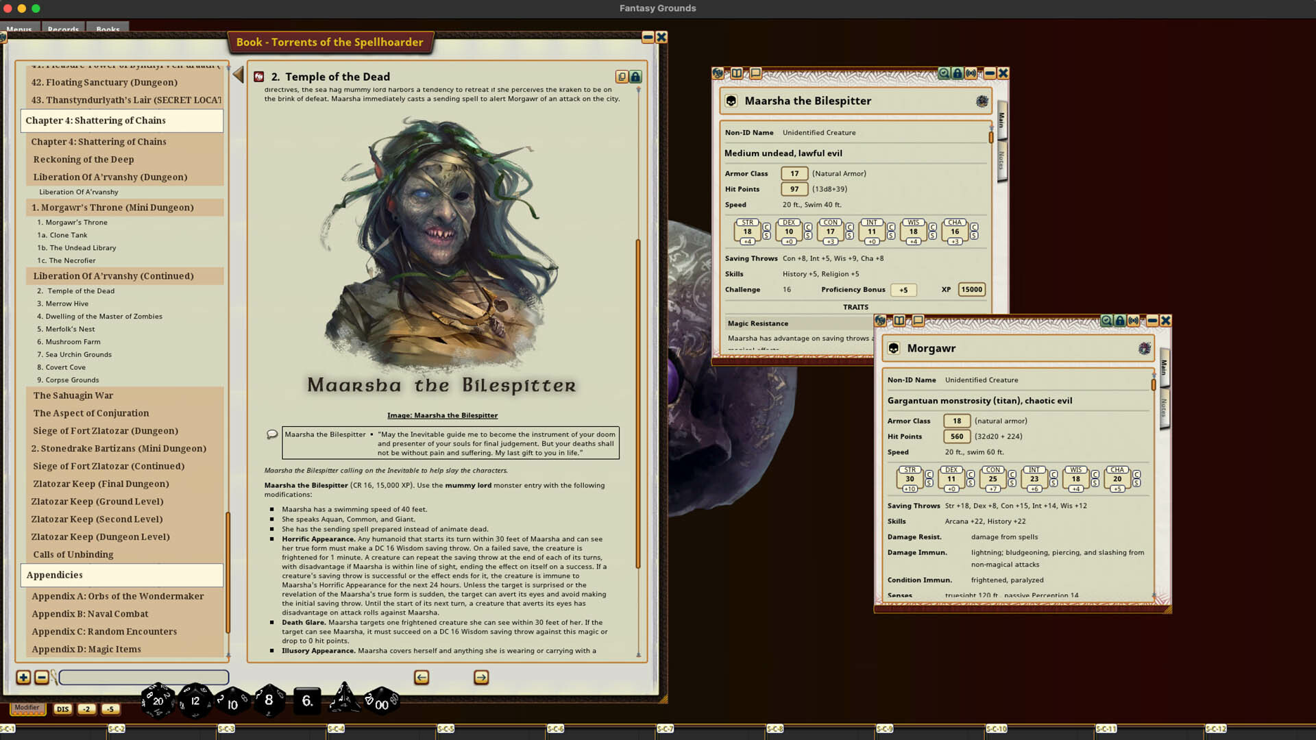The height and width of the screenshot is (740, 1316).
Task: Roll the d20 from the dice tray
Action: click(x=157, y=701)
